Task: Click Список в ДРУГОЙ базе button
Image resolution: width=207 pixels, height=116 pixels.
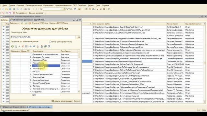Action: pos(59,23)
